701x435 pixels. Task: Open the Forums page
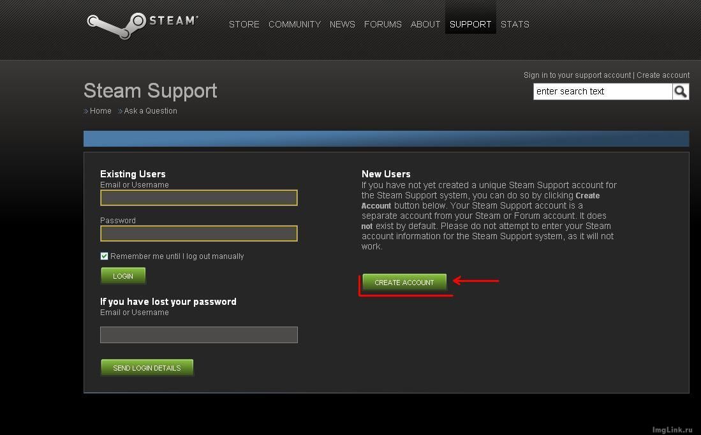point(383,24)
